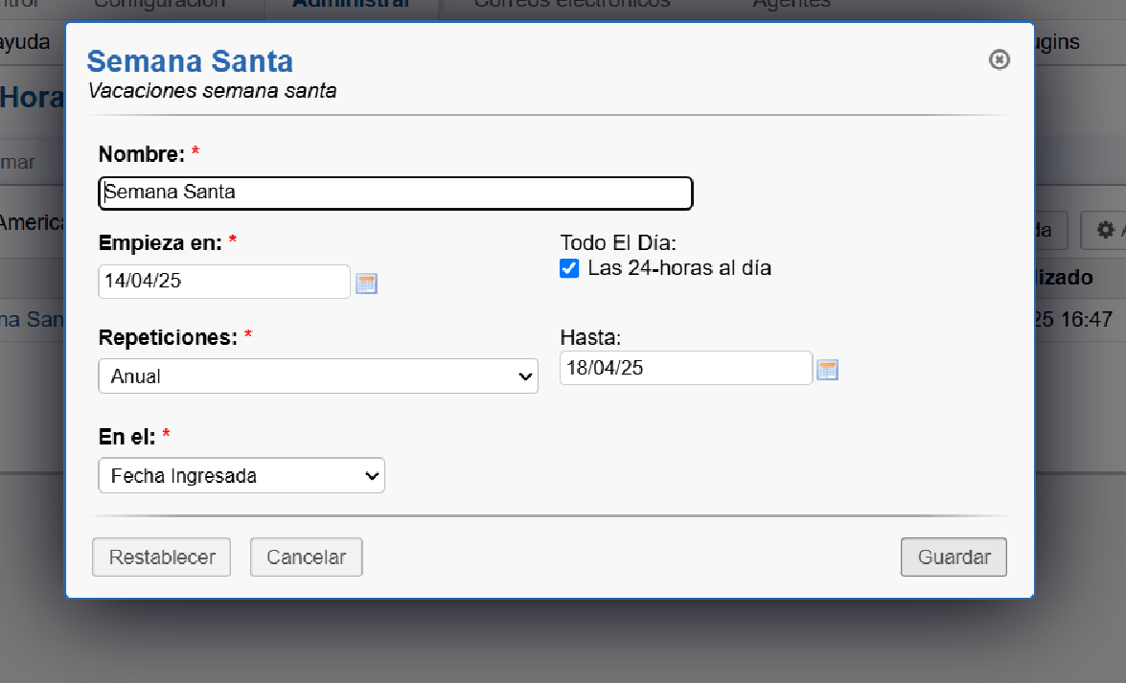
Task: Click the Hasta date input field
Action: pos(685,369)
